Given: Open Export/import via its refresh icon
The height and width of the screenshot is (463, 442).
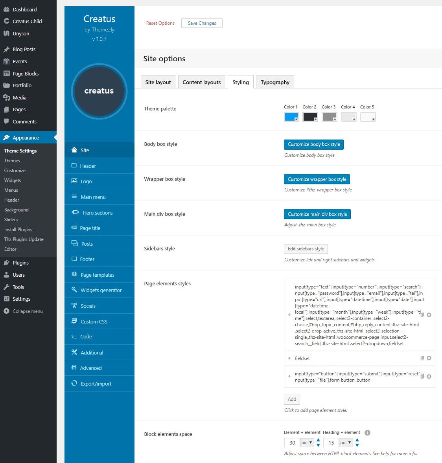Looking at the screenshot, I should click(74, 383).
